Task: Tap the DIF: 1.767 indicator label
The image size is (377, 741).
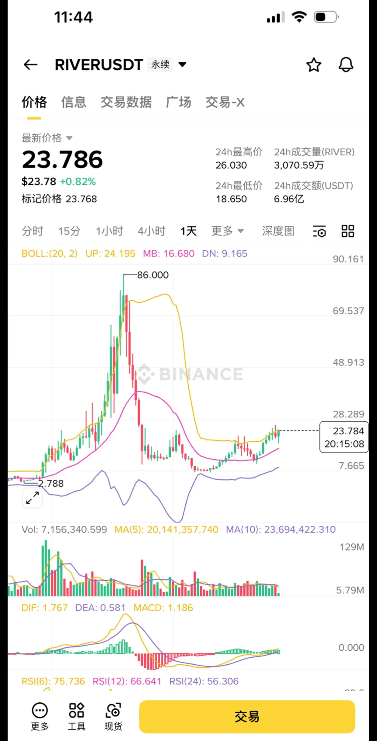Action: pos(44,607)
